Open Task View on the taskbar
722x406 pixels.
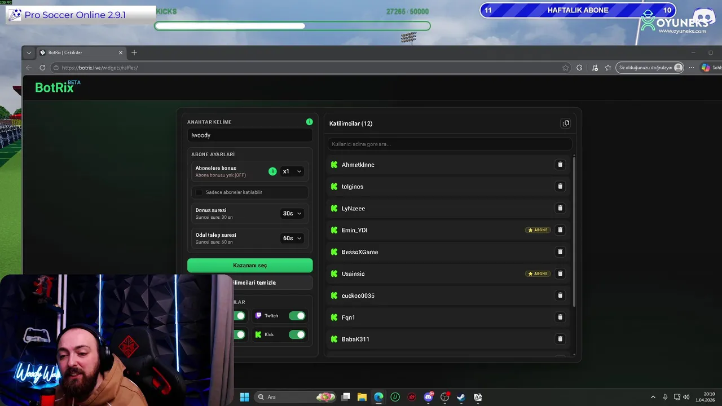[346, 397]
